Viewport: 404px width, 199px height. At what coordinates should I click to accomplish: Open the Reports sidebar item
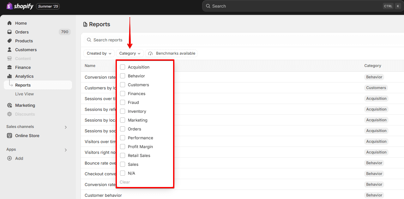tap(23, 85)
